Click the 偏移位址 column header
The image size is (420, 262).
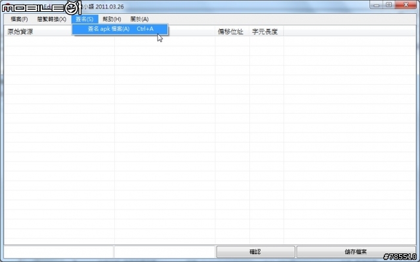pos(232,32)
